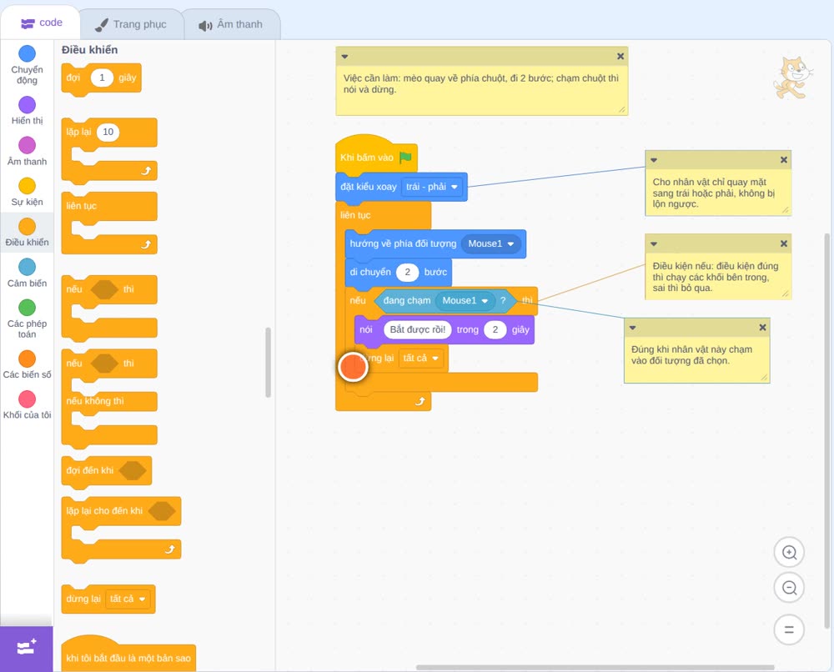Open the Hiển thị block category
The height and width of the screenshot is (672, 834).
pos(27,111)
